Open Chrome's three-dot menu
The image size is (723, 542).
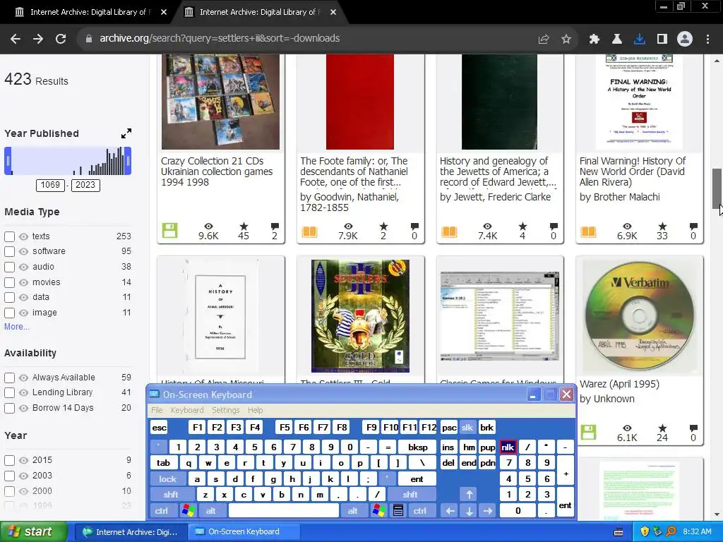pos(707,40)
